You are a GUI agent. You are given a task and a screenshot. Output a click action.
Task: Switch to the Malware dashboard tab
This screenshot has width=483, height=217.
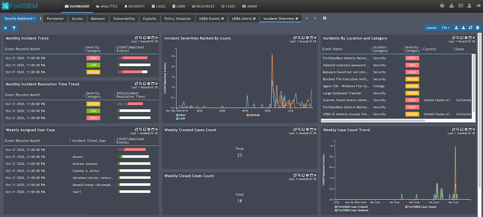98,18
